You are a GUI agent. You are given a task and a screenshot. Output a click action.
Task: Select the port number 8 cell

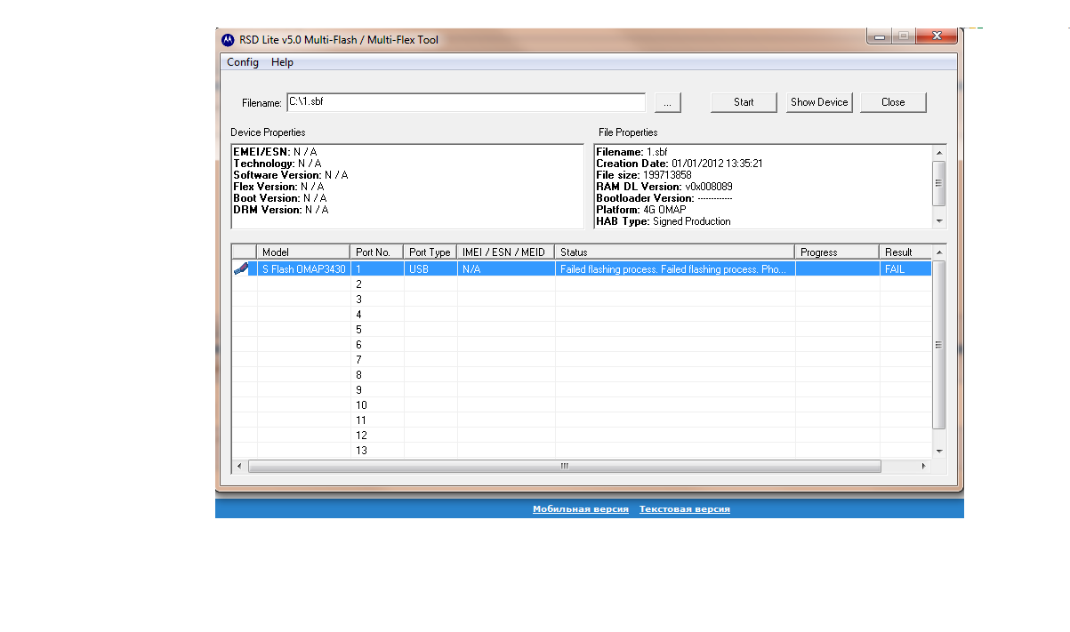pyautogui.click(x=377, y=374)
